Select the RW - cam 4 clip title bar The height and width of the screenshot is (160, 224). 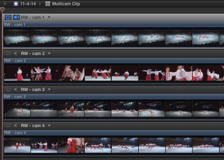(x=113, y=133)
